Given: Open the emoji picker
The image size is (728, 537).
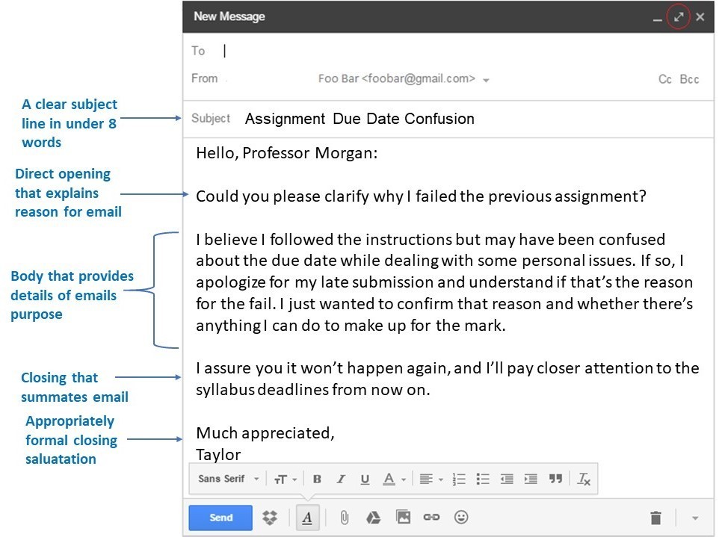Looking at the screenshot, I should tap(461, 517).
